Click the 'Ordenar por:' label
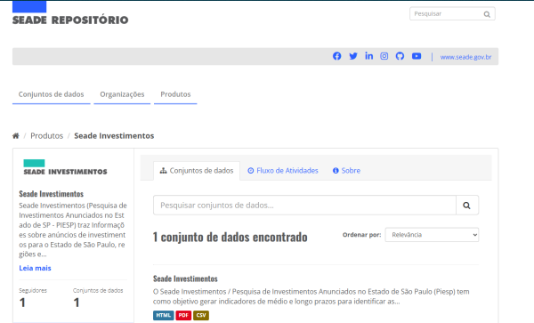The image size is (534, 323). pyautogui.click(x=361, y=235)
